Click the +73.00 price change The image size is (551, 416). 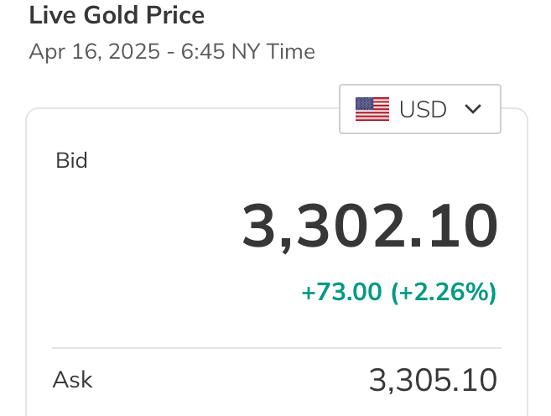coord(341,292)
